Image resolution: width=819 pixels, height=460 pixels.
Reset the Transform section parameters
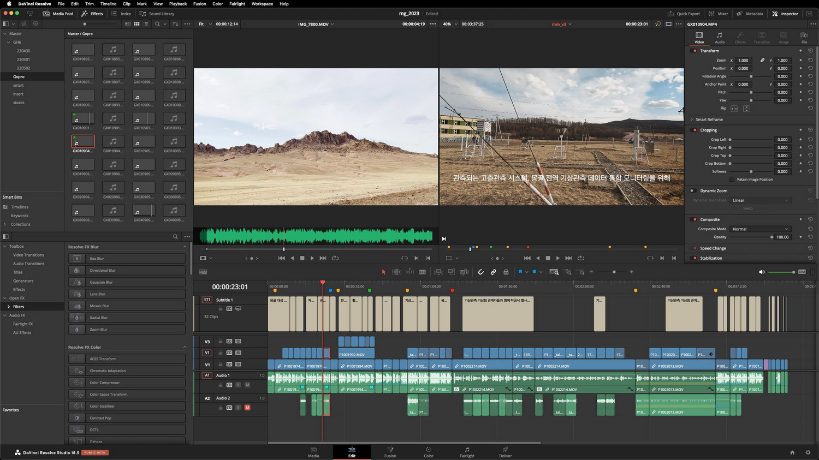[810, 51]
